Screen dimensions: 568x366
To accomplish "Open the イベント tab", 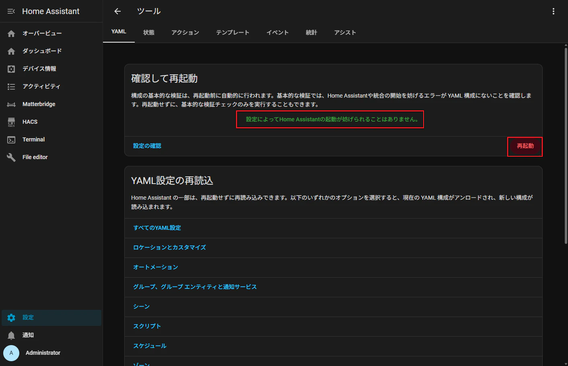I will 278,33.
